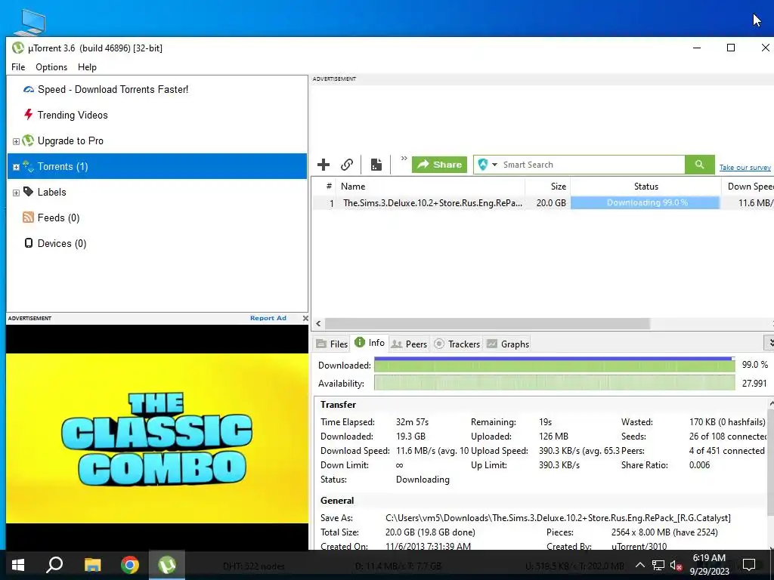Screen dimensions: 774x580
Task: Expand the Torrents (1) tree node
Action: (x=16, y=167)
